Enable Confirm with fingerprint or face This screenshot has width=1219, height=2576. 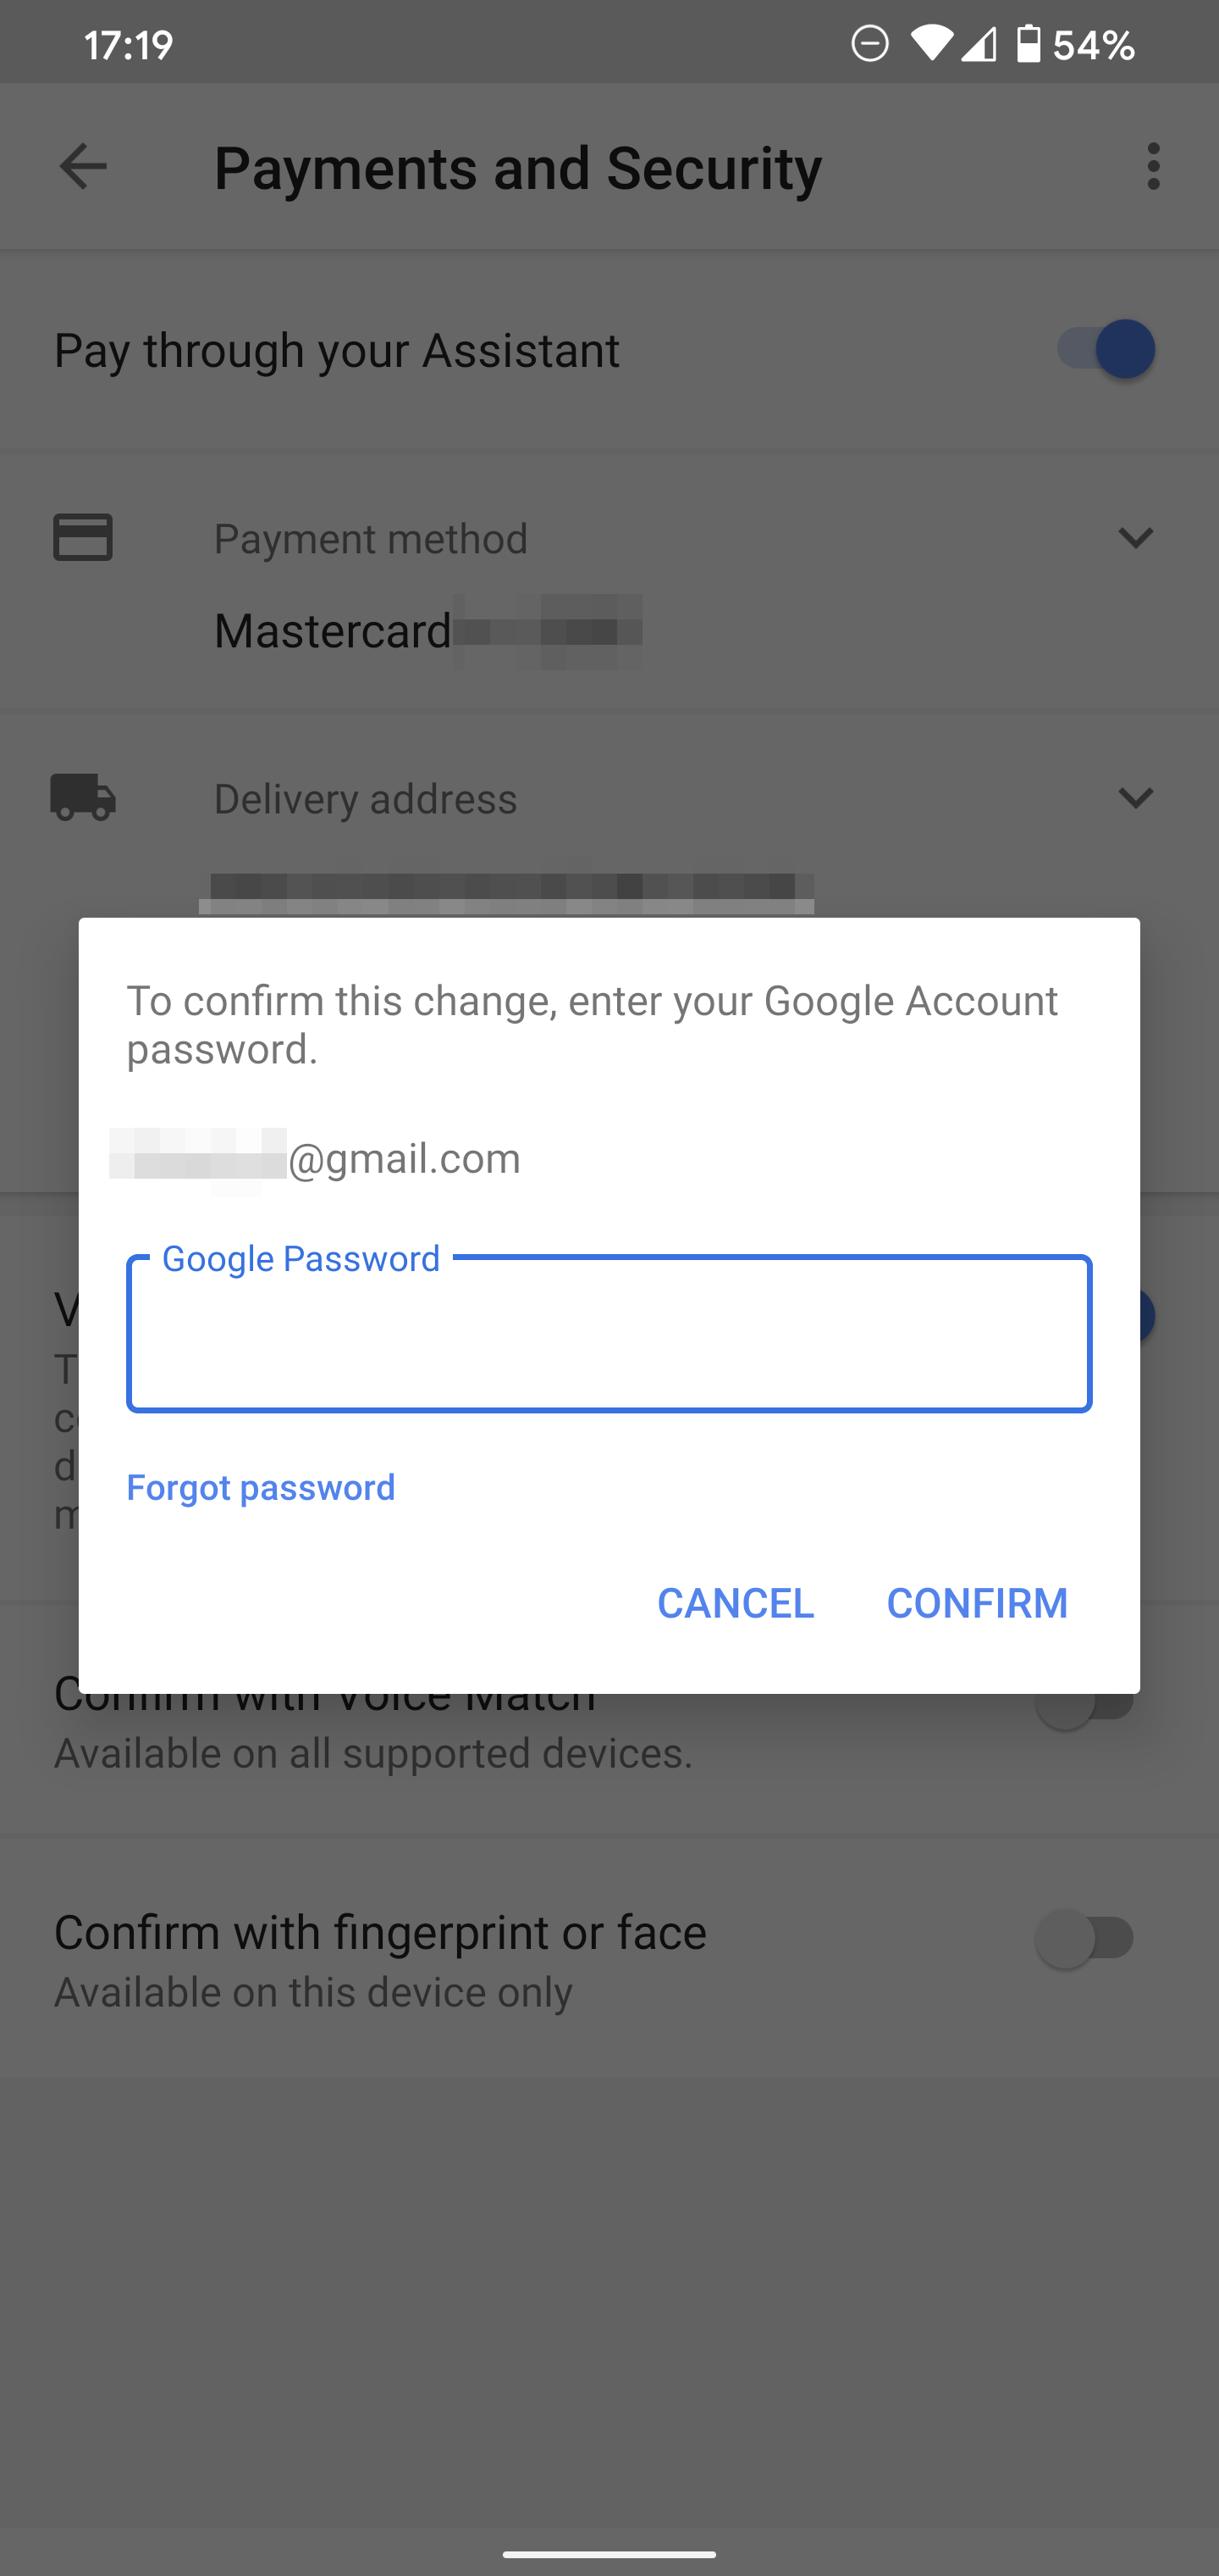(1085, 1938)
